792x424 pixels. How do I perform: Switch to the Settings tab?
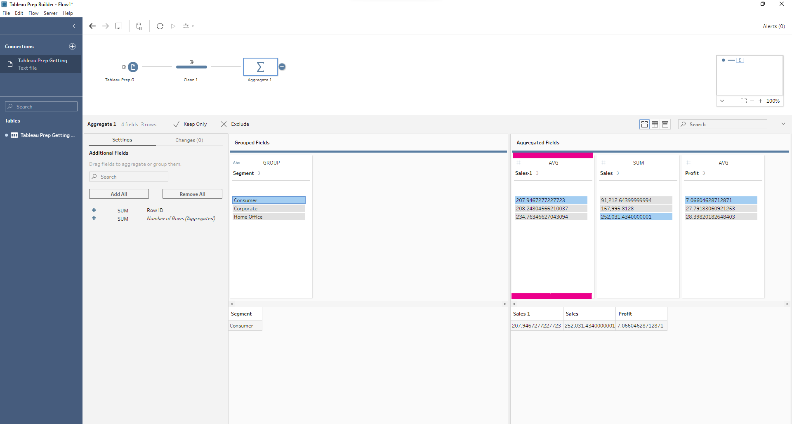[122, 140]
